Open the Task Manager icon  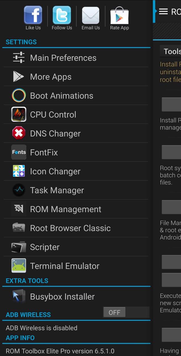pyautogui.click(x=18, y=190)
